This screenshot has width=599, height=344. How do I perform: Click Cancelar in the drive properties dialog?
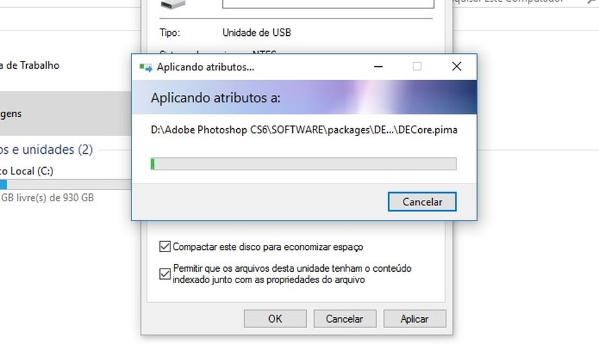tap(345, 318)
